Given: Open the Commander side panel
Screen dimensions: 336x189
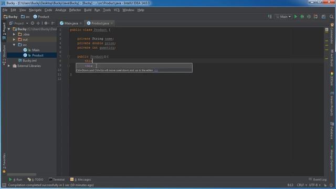Looking at the screenshot, I should 332,33.
